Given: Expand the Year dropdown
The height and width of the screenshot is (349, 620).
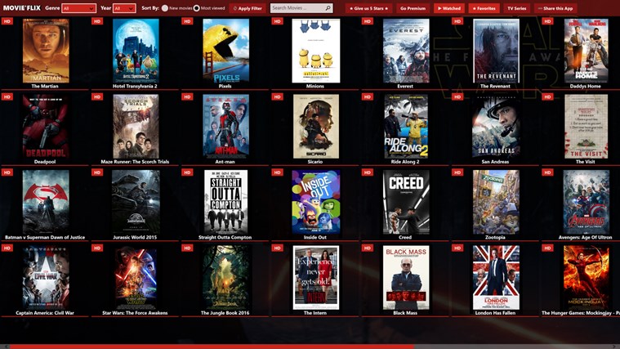Looking at the screenshot, I should click(124, 8).
